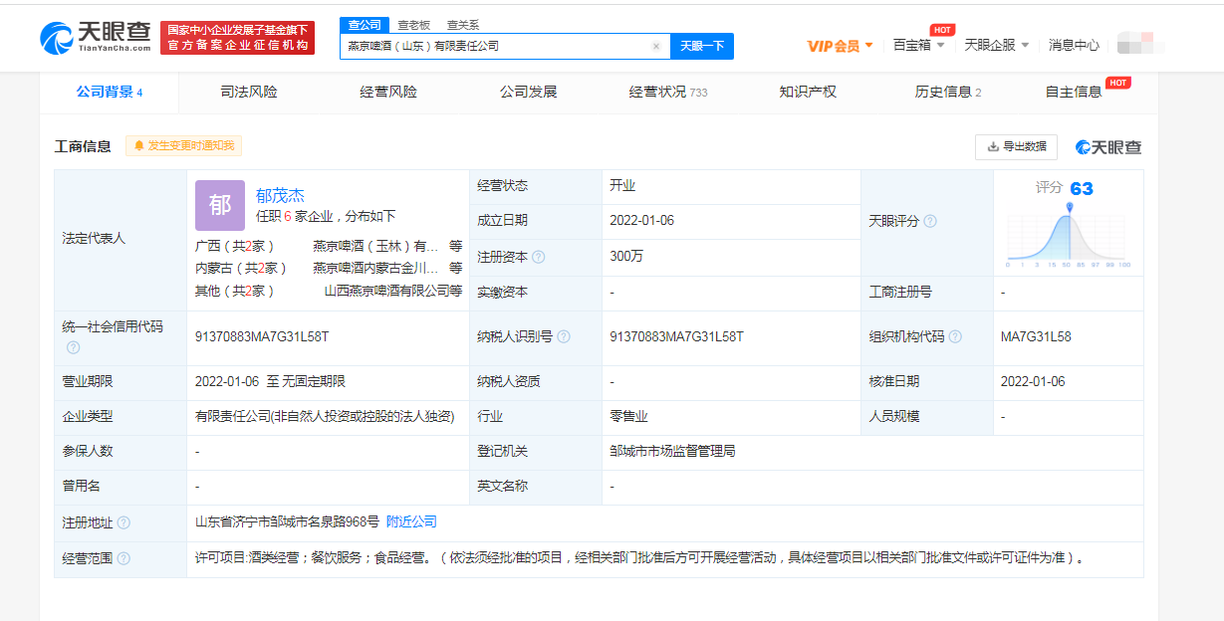
Task: Click the 行业 value 零售业
Action: (x=629, y=417)
